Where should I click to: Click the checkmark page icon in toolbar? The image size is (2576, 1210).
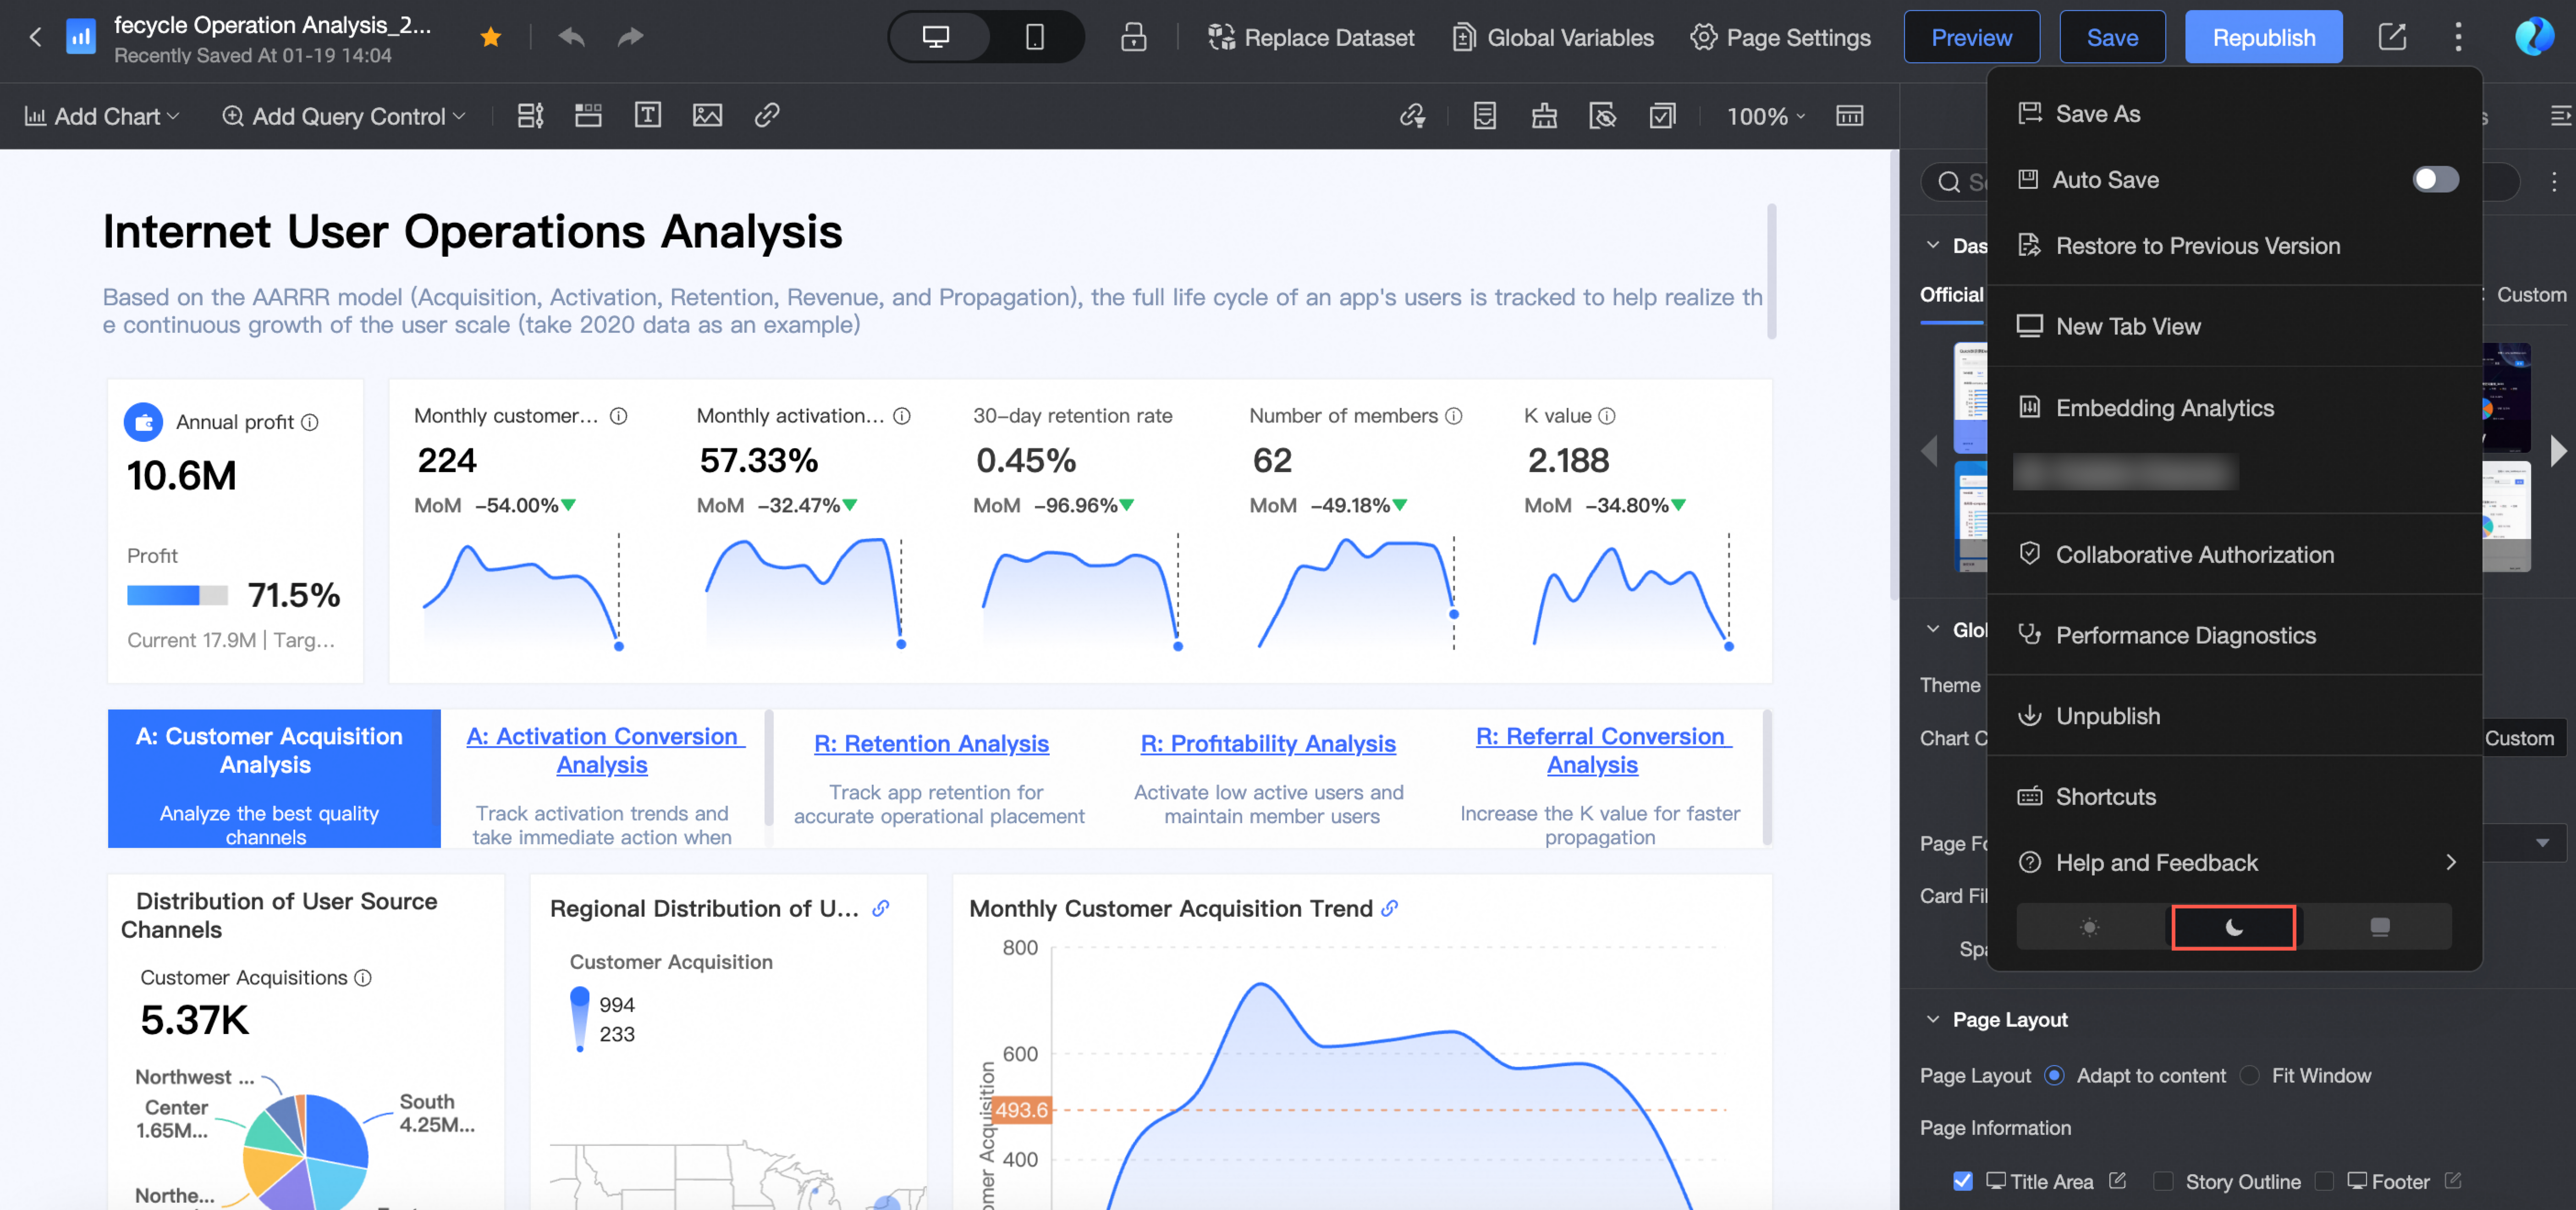[1662, 116]
